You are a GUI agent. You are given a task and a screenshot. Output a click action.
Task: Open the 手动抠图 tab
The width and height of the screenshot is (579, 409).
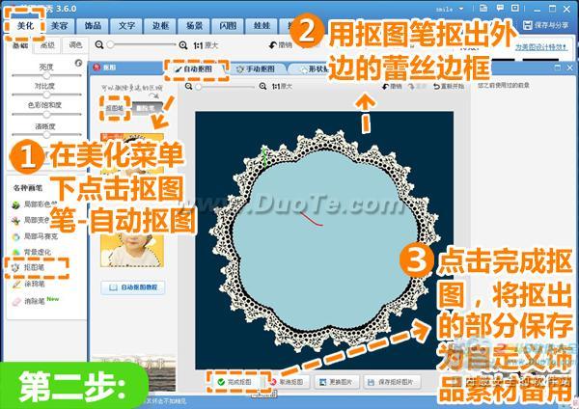pos(257,69)
